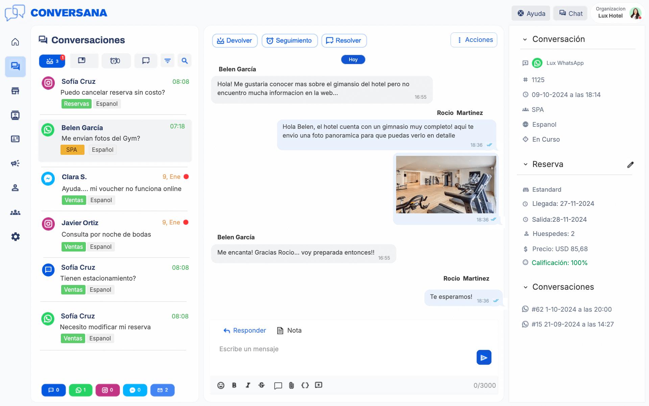The height and width of the screenshot is (406, 649).
Task: Click the send message arrow button
Action: pyautogui.click(x=484, y=357)
